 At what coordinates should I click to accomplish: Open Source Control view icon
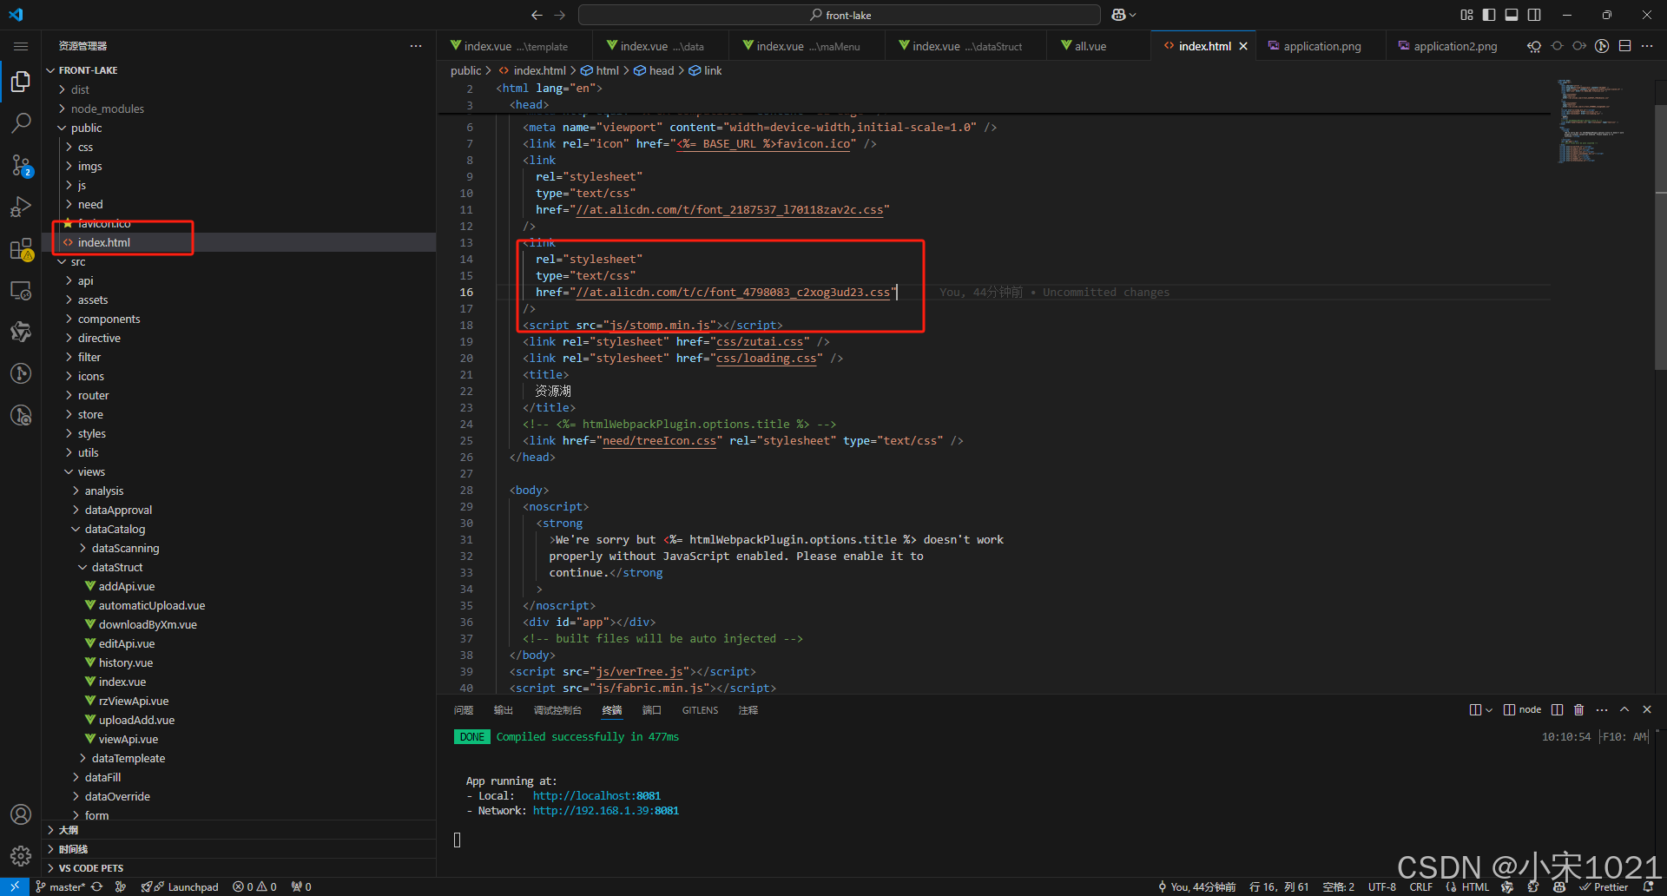point(21,165)
